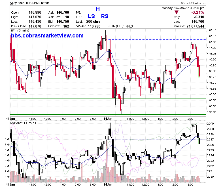Click the blue H annotation label
Screen dimensions: 221x187
[x=98, y=9]
